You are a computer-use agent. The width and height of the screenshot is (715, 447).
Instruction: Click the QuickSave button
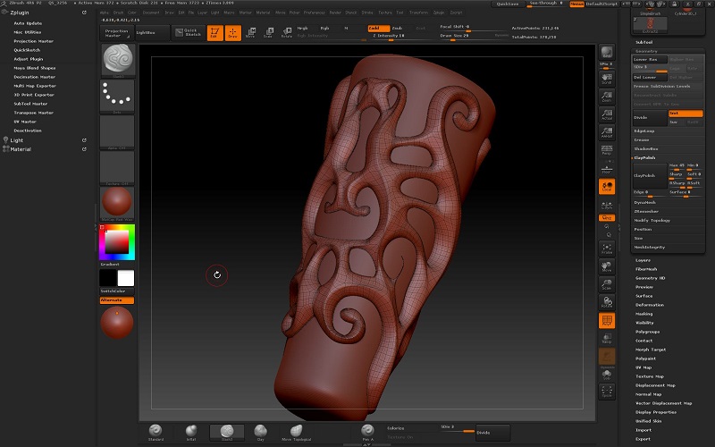[508, 4]
